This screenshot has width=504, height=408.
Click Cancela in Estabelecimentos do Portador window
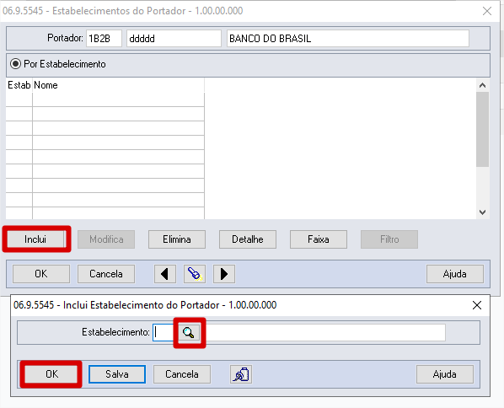(x=106, y=274)
